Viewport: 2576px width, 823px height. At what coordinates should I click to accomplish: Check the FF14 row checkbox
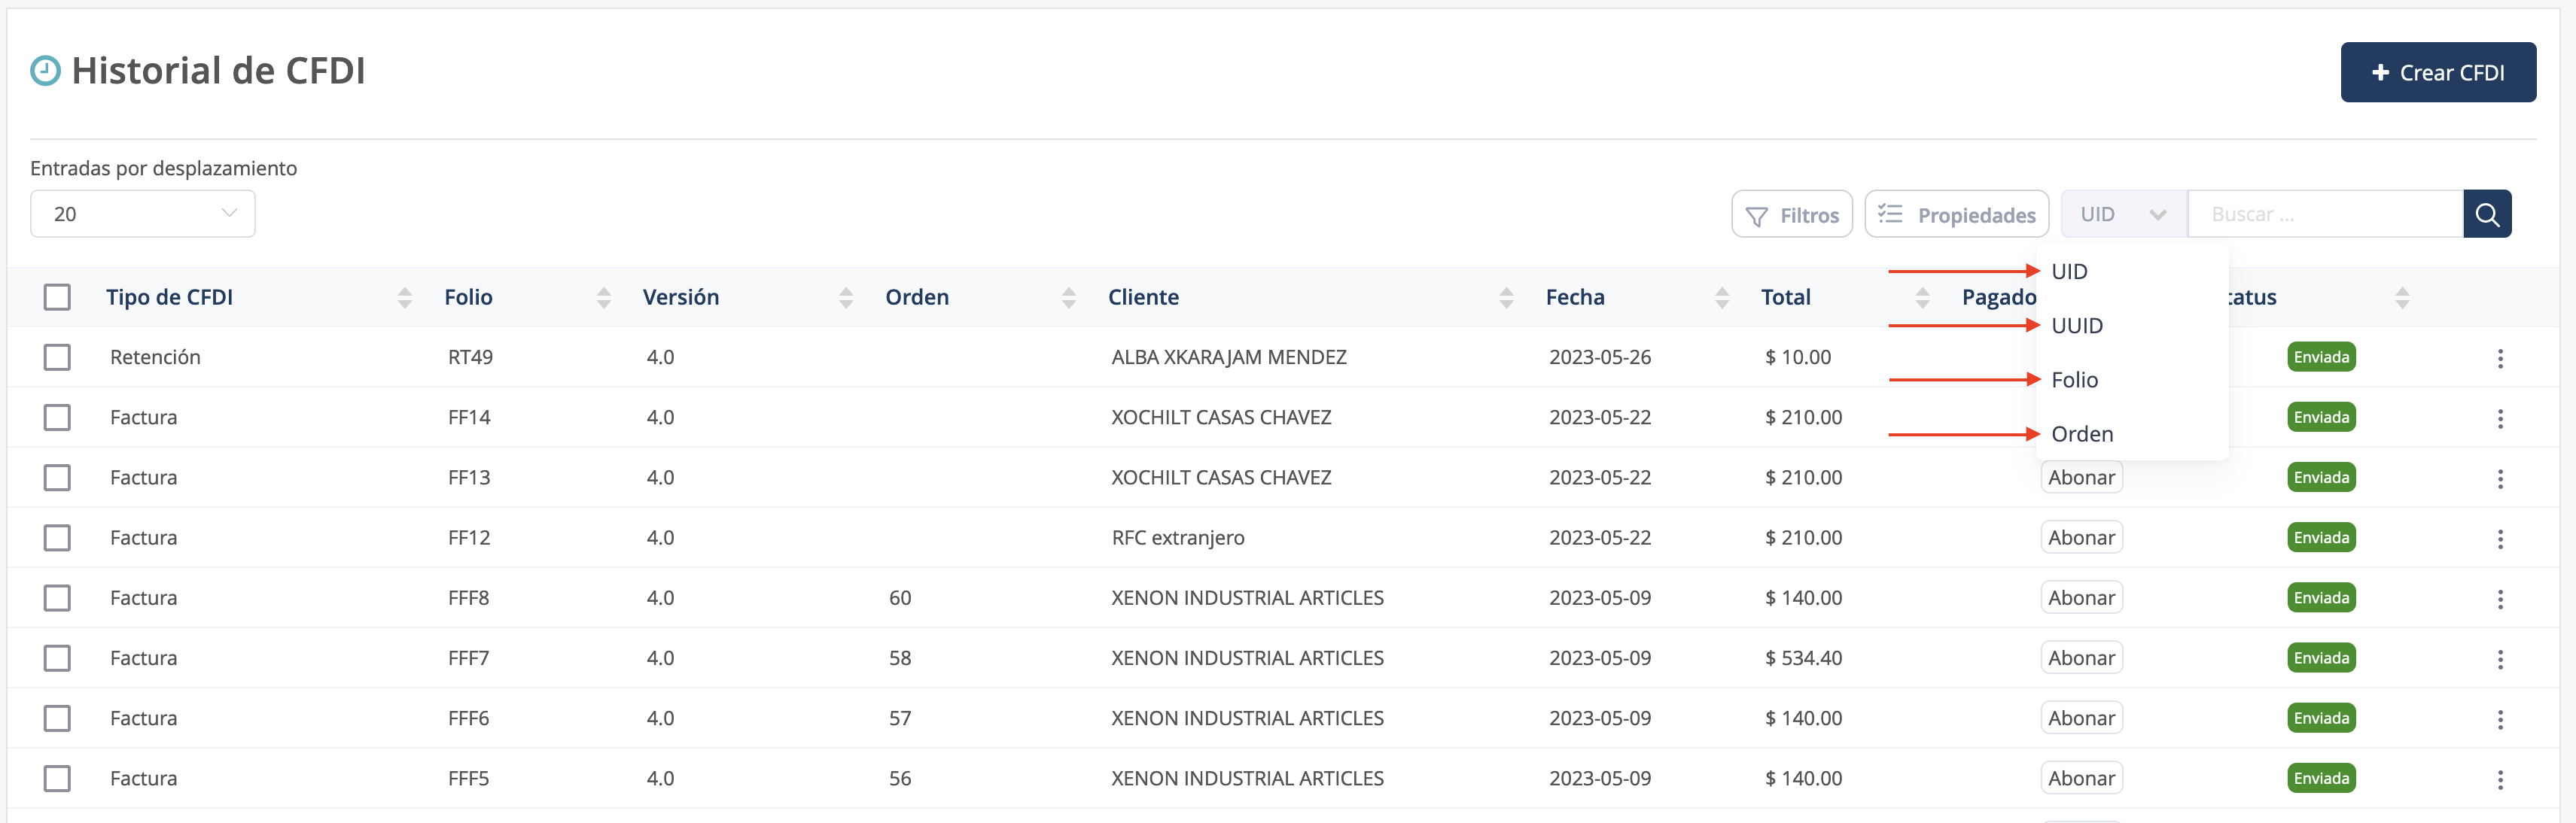coord(57,417)
